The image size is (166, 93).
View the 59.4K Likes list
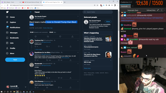pos(53,32)
